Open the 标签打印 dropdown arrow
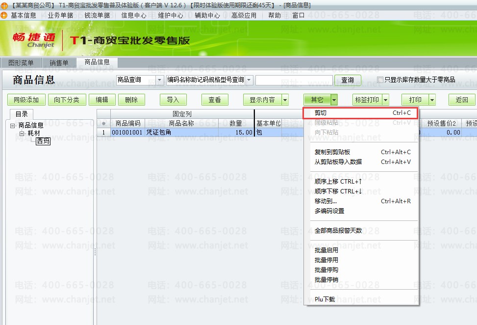 tap(385, 100)
